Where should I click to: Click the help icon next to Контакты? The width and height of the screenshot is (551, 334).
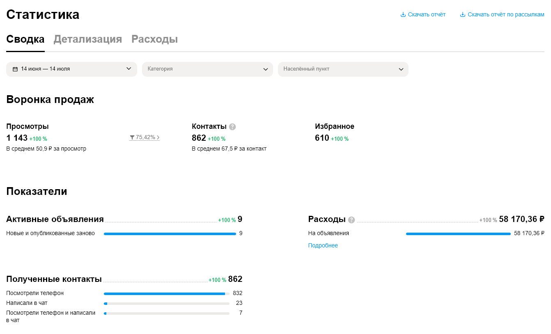coord(232,127)
